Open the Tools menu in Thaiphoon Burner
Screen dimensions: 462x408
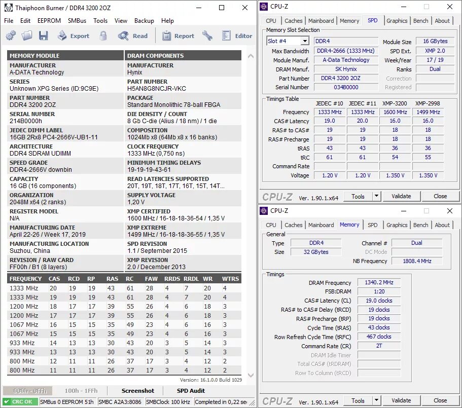point(100,21)
